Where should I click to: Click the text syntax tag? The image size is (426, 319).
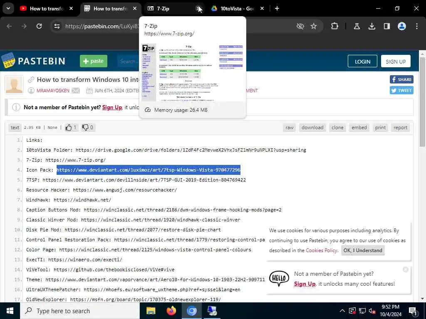(x=15, y=128)
